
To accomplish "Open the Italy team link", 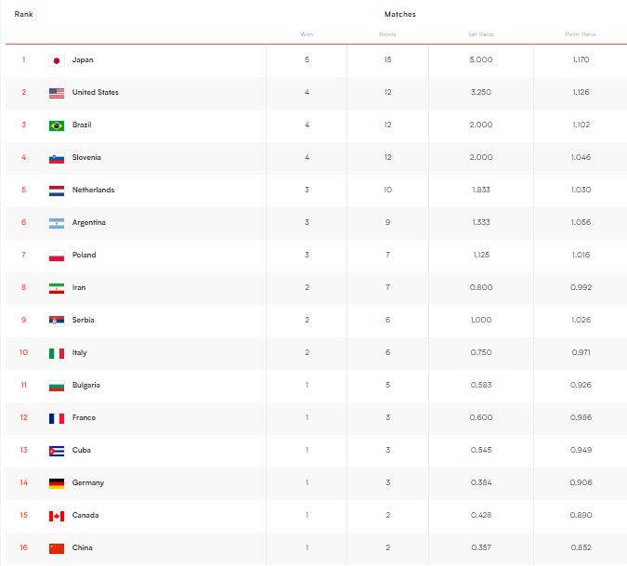I will coord(80,353).
